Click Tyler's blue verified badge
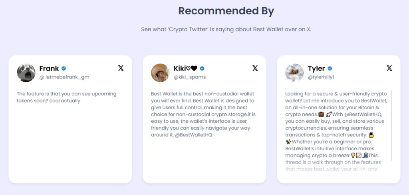 (x=330, y=69)
